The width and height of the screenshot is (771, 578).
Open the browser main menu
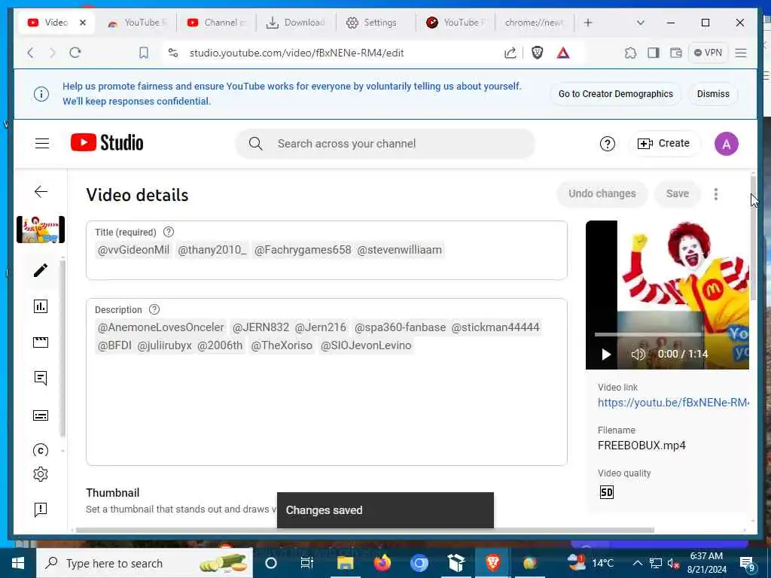(741, 53)
